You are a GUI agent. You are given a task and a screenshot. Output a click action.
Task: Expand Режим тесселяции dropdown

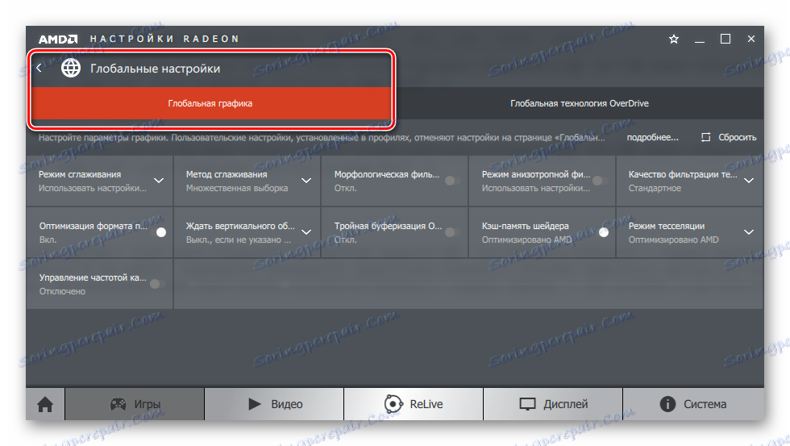coord(749,232)
